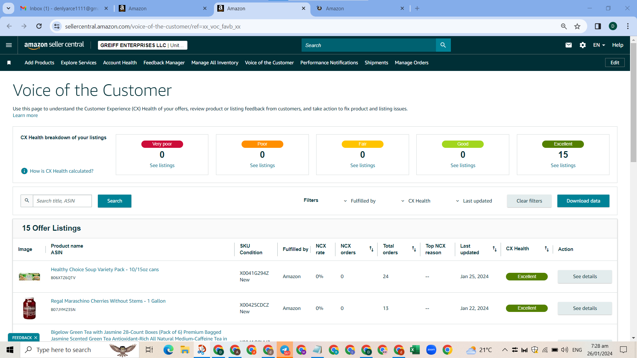Open the Chrome tab search dropdown

click(8, 8)
